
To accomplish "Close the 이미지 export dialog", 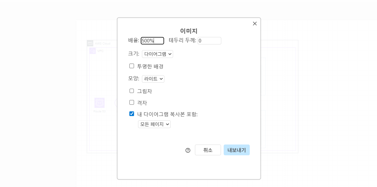I will tap(255, 24).
